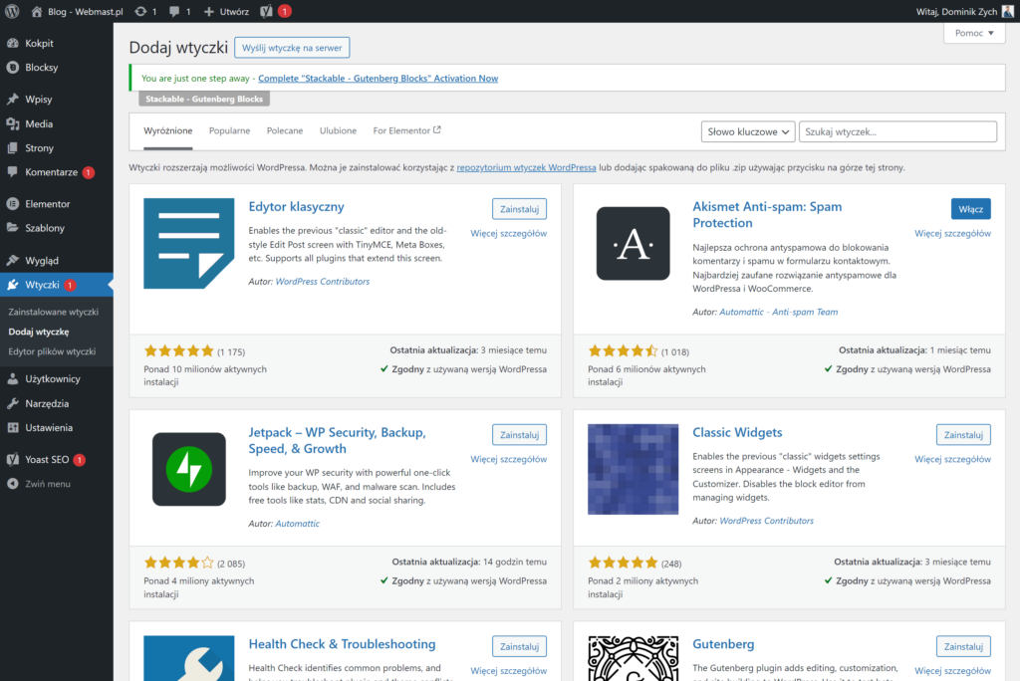Screen dimensions: 1020x681
Task: Expand the Pomoc help panel
Action: (974, 33)
